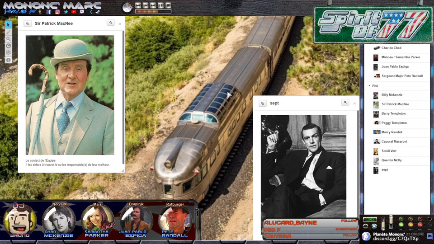This screenshot has width=434, height=244.
Task: Click the Planète Mononc' server avatar
Action: coord(366,236)
